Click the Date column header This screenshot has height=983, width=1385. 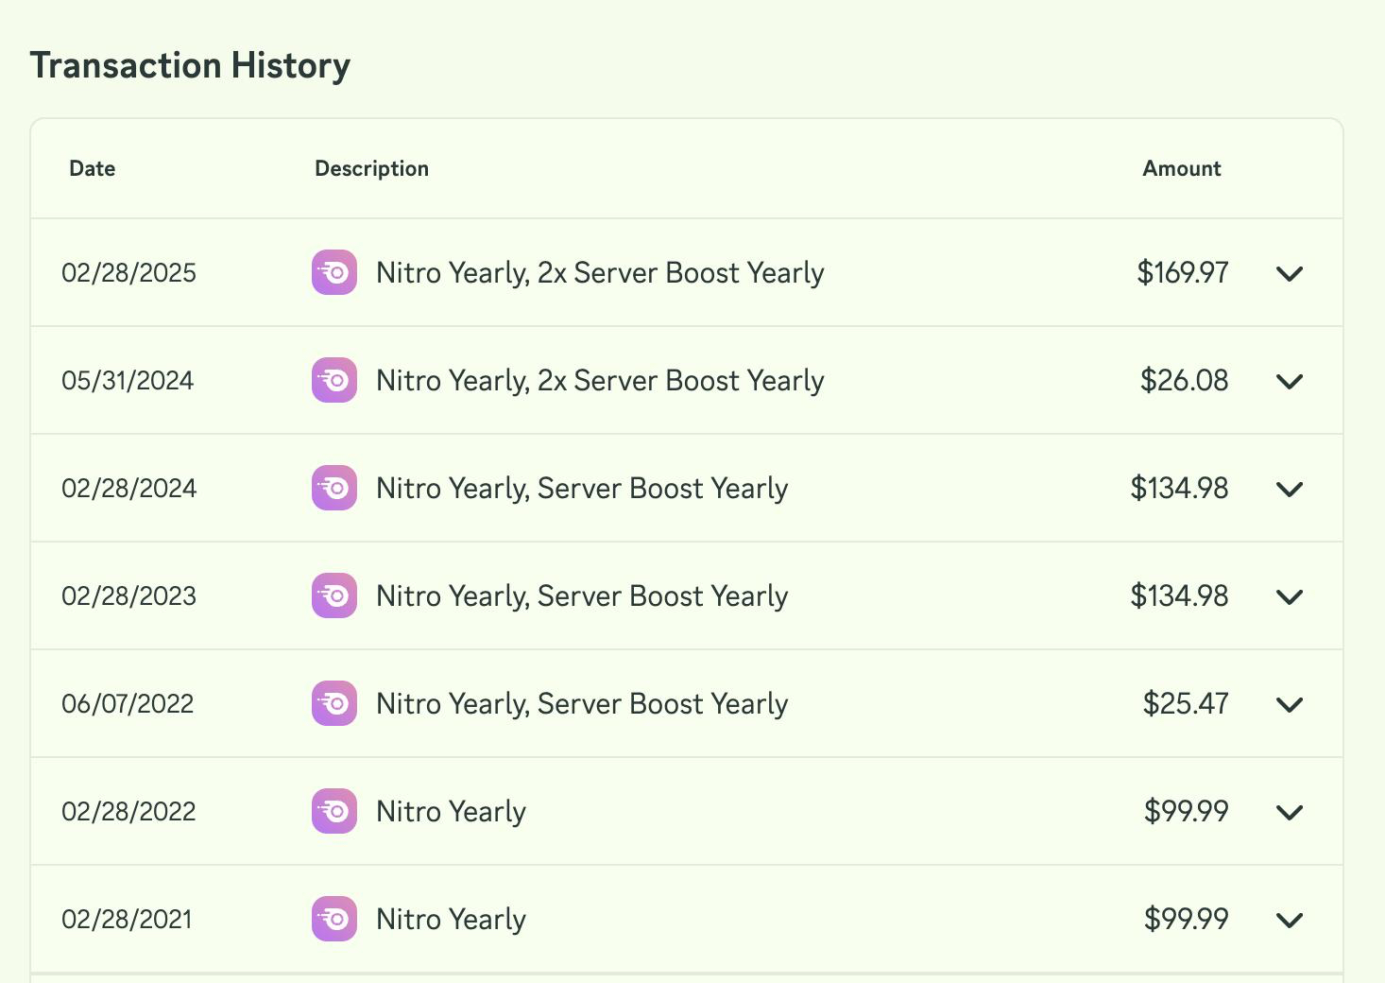(x=93, y=168)
